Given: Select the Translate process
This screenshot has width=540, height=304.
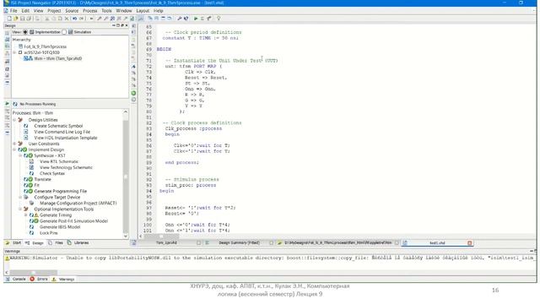Looking at the screenshot, I should pyautogui.click(x=42, y=180).
